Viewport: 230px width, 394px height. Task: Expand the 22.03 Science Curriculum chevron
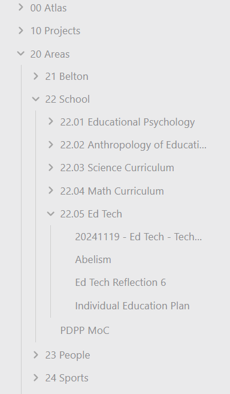51,168
